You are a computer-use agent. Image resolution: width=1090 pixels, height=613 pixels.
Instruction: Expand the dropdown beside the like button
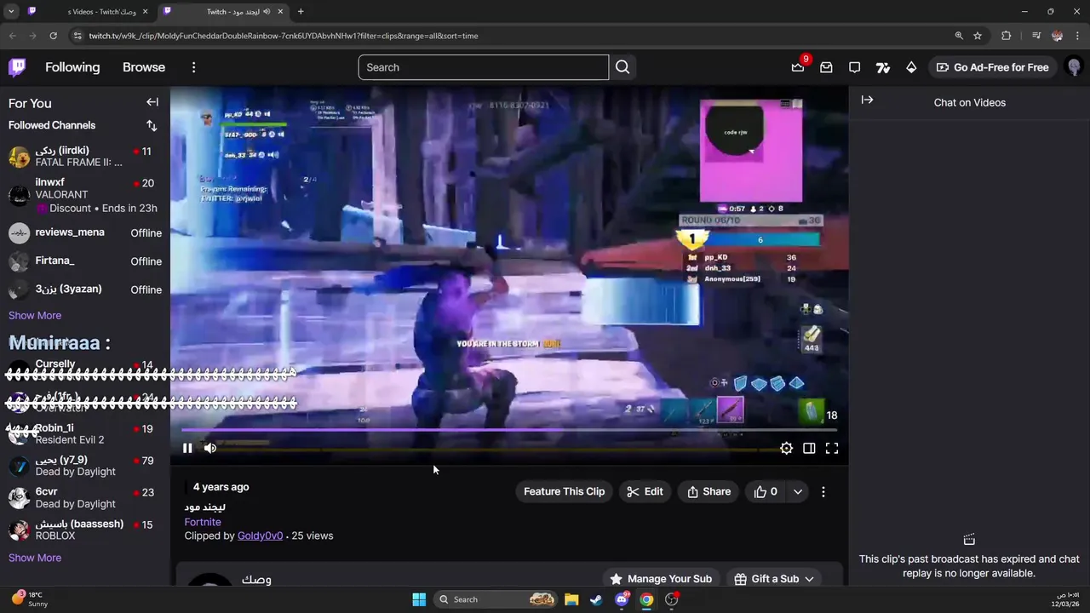click(x=797, y=491)
